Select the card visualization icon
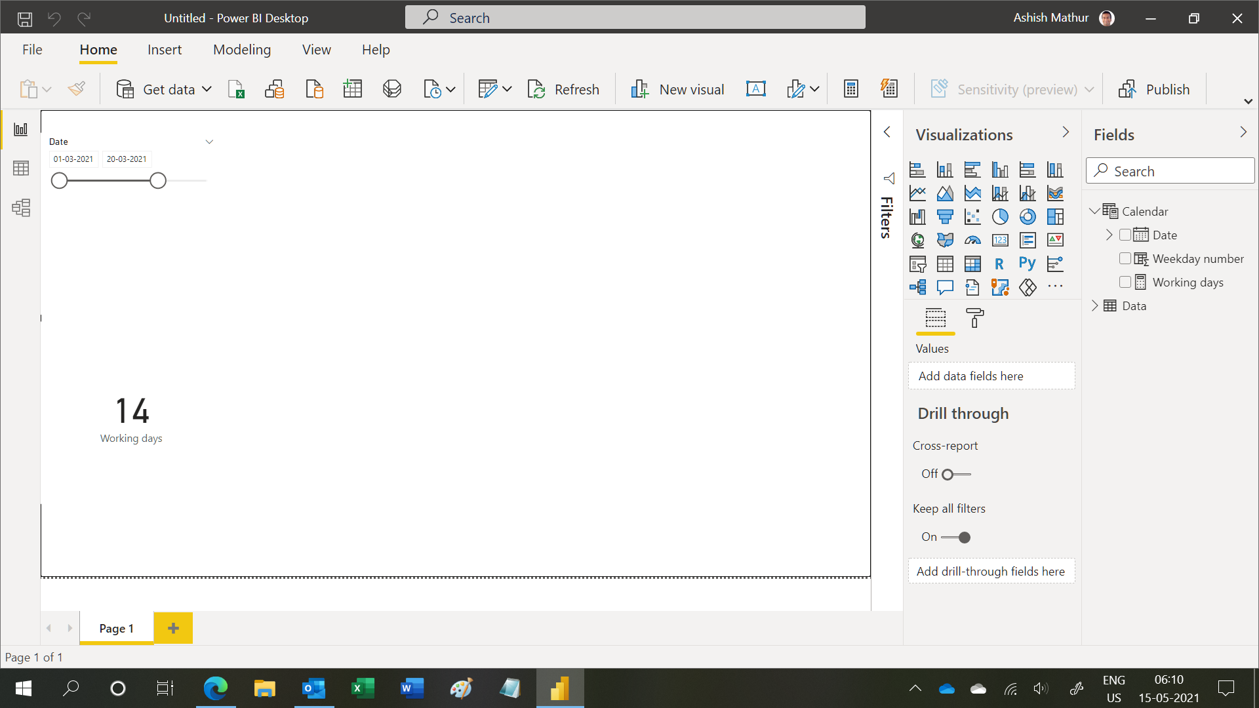The width and height of the screenshot is (1259, 708). tap(1000, 240)
